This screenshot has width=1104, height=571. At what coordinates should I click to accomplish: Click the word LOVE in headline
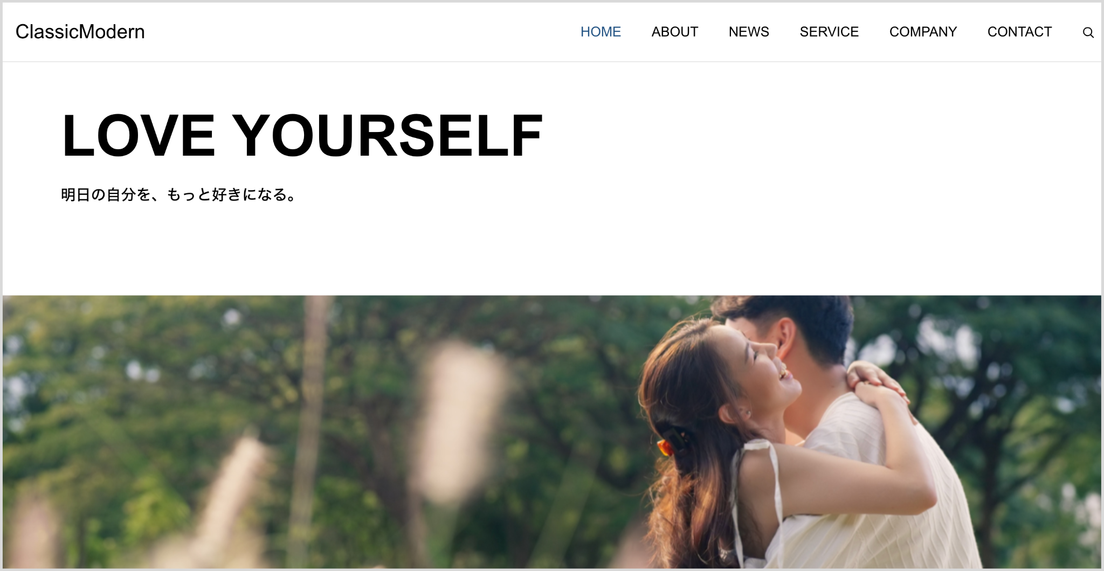click(x=139, y=136)
